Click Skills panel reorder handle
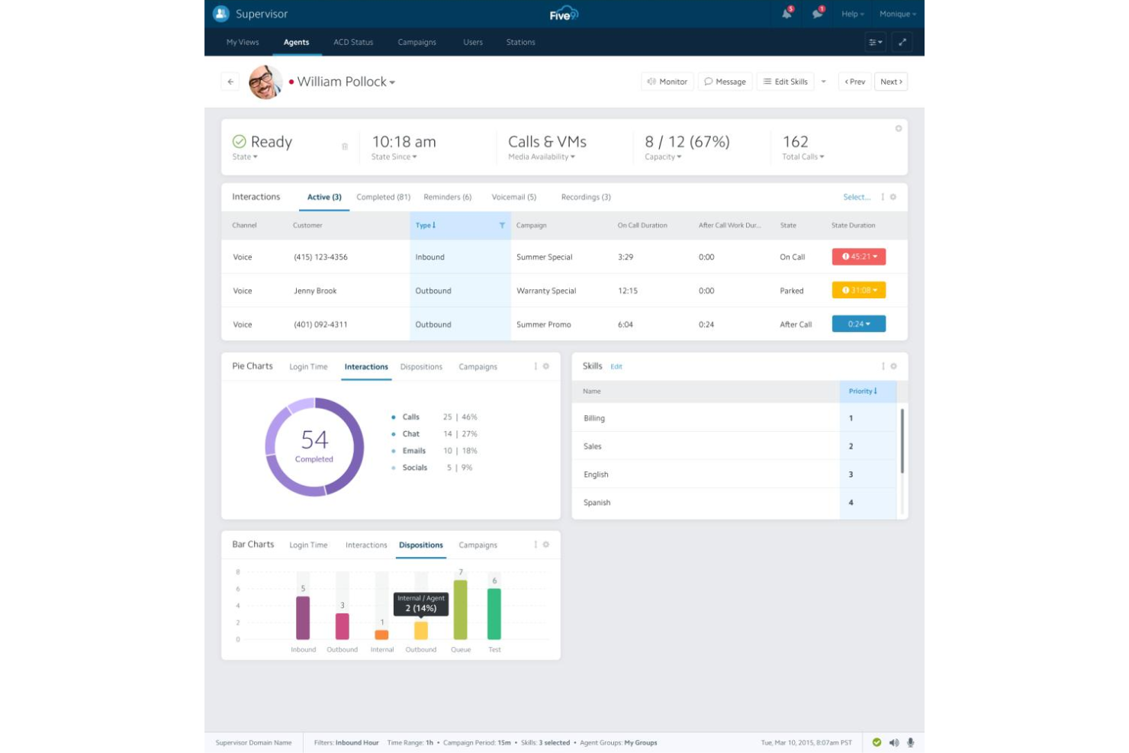The width and height of the screenshot is (1129, 753). 883,366
